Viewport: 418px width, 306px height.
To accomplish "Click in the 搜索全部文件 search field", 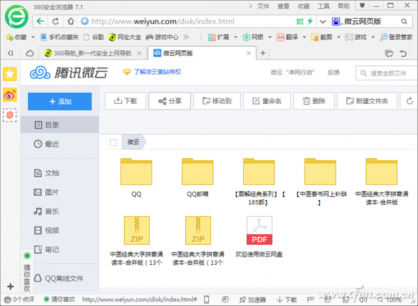I will click(387, 73).
